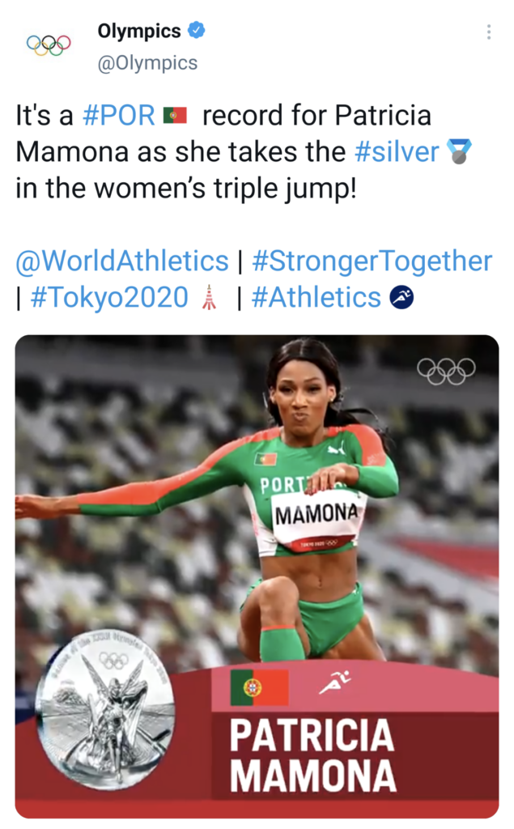Viewport: 514px width, 829px height.
Task: Open the #POR hashtag
Action: 119,116
